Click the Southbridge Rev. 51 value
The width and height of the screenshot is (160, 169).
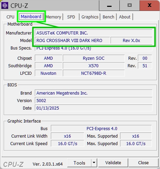145,66
